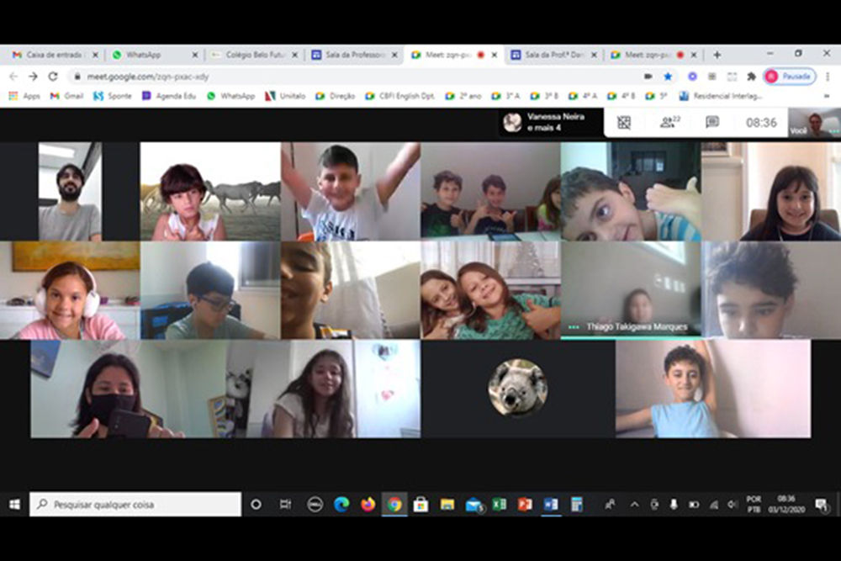Open the Unitalo bookmark

pyautogui.click(x=285, y=96)
